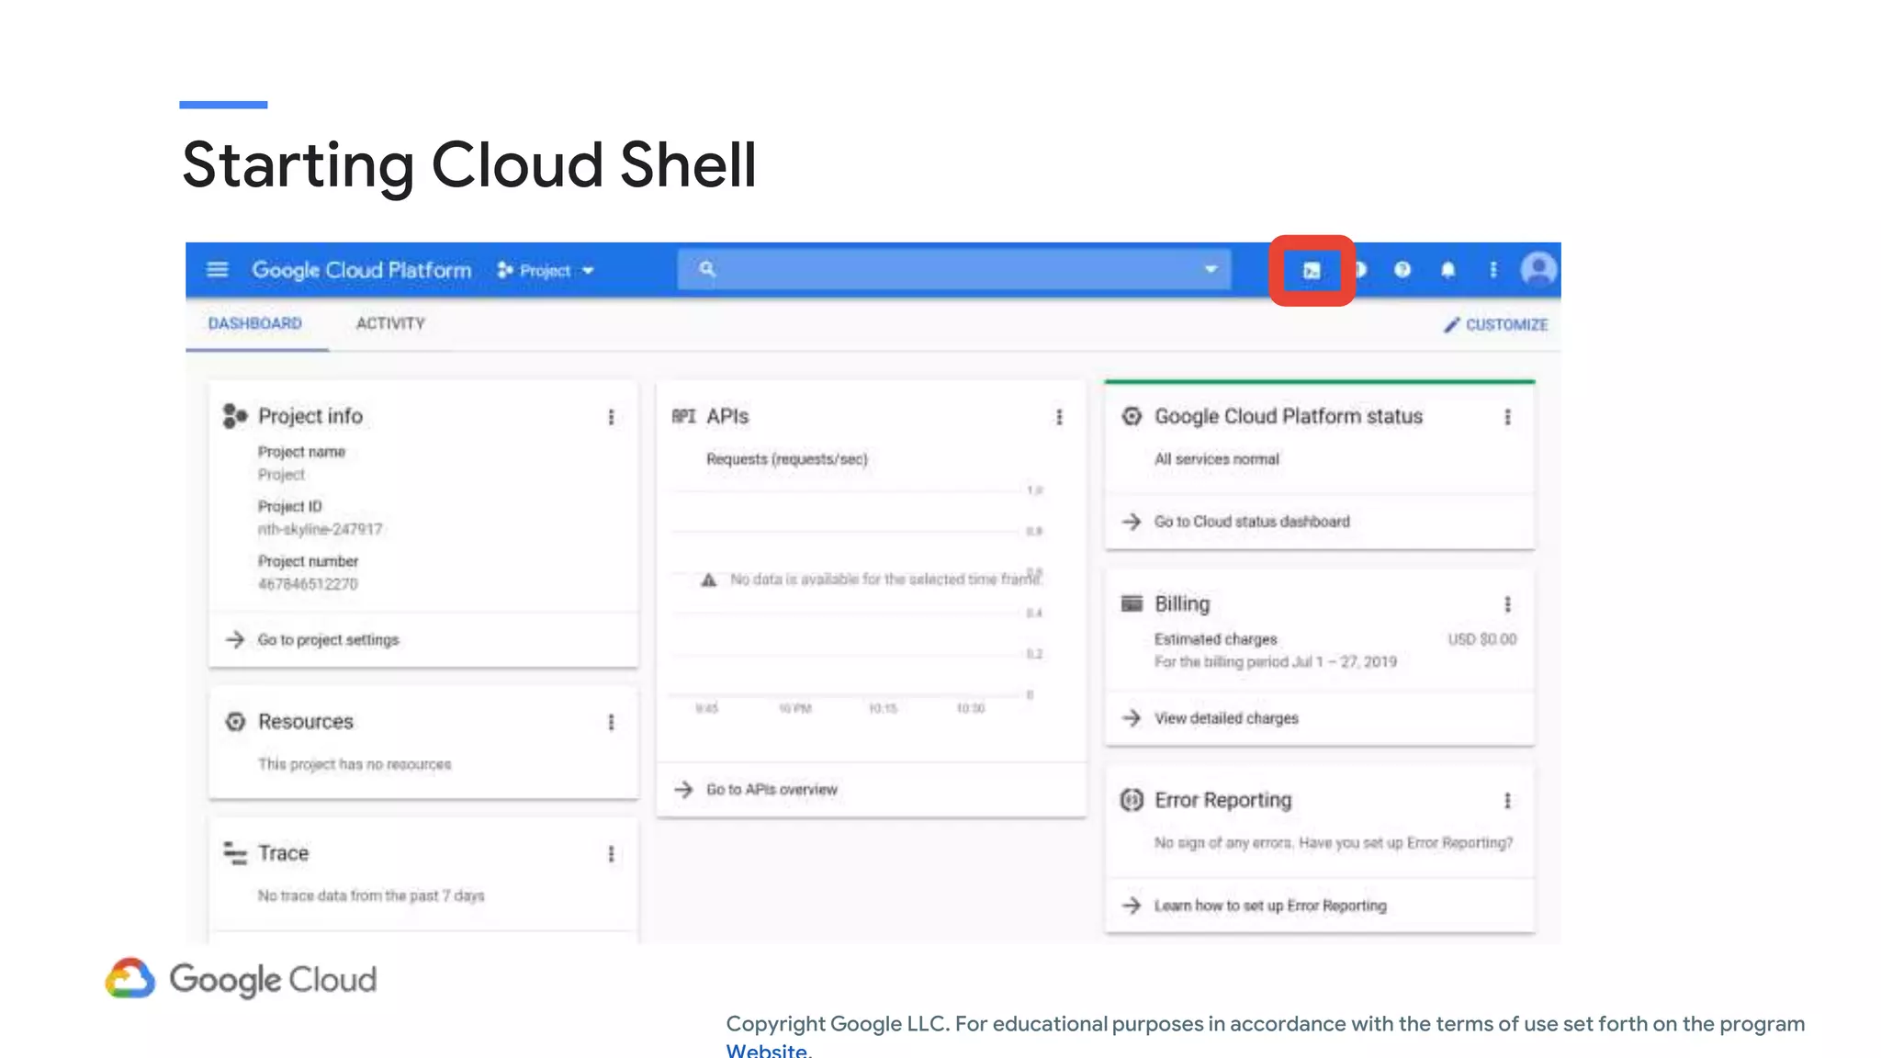Go to Cloud status dashboard
This screenshot has height=1058, width=1881.
(1251, 522)
